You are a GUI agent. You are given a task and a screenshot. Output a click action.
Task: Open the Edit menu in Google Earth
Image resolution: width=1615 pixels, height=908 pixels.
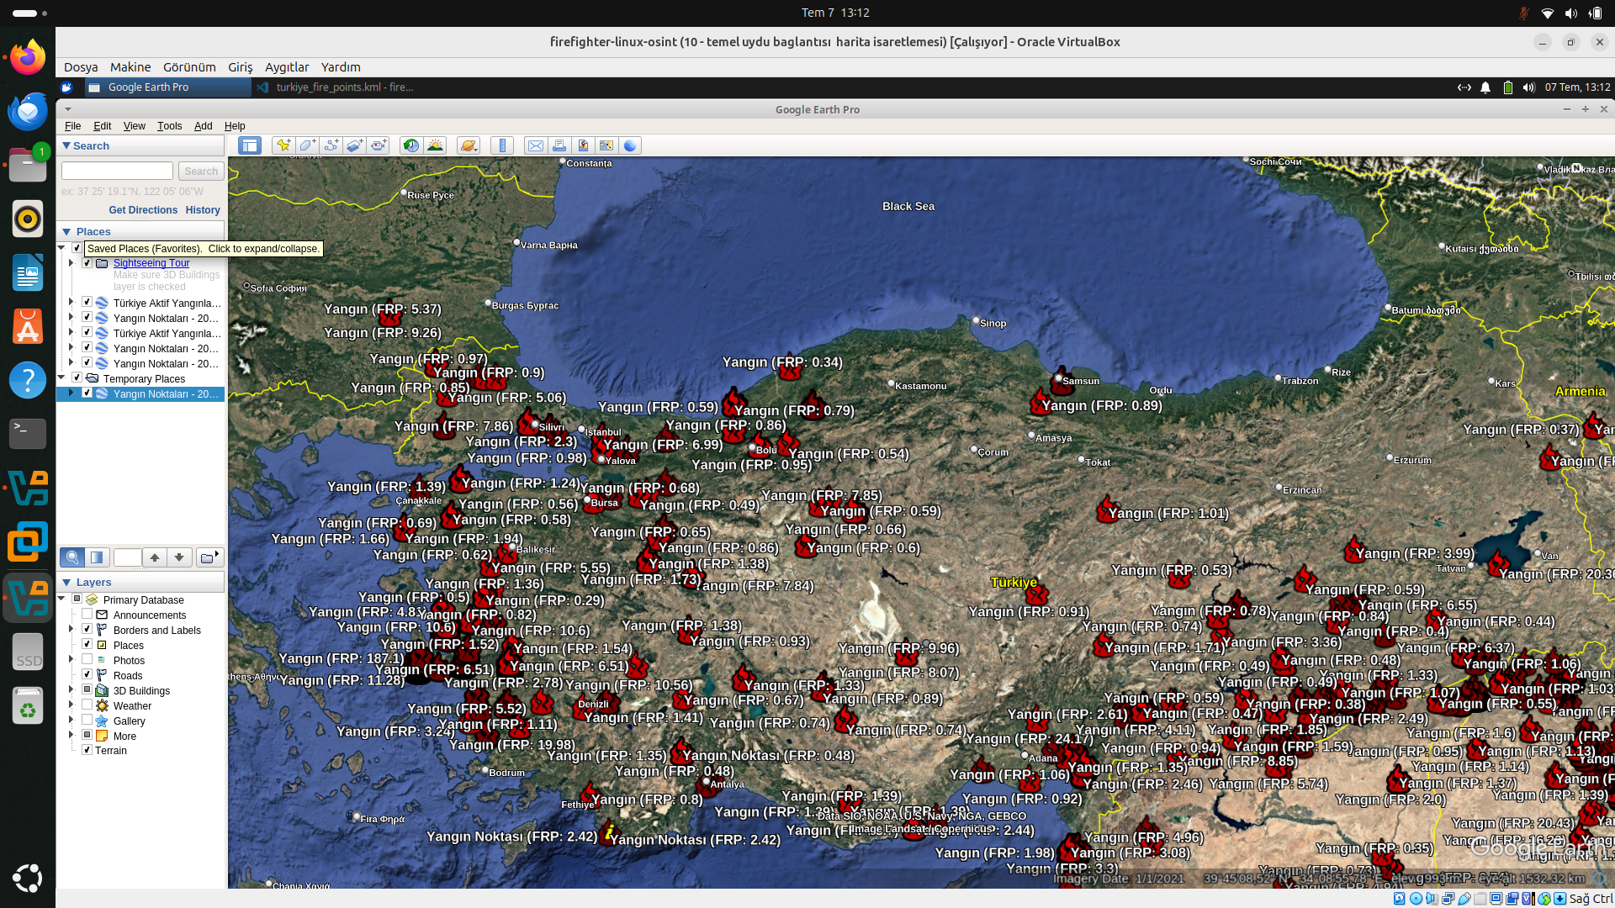102,126
